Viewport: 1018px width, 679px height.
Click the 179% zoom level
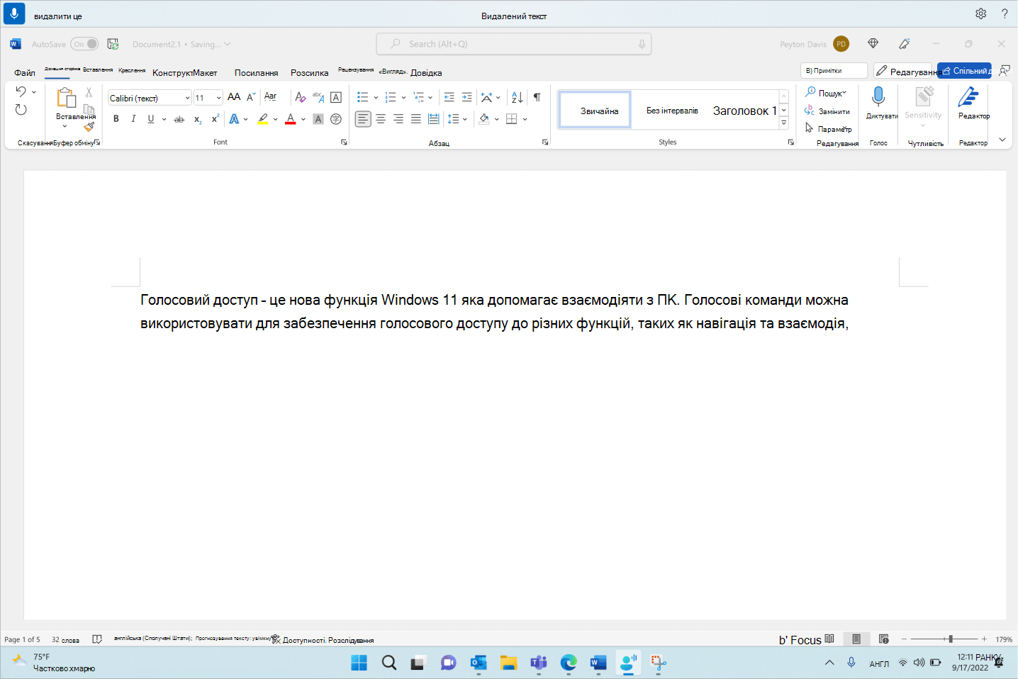(1004, 639)
